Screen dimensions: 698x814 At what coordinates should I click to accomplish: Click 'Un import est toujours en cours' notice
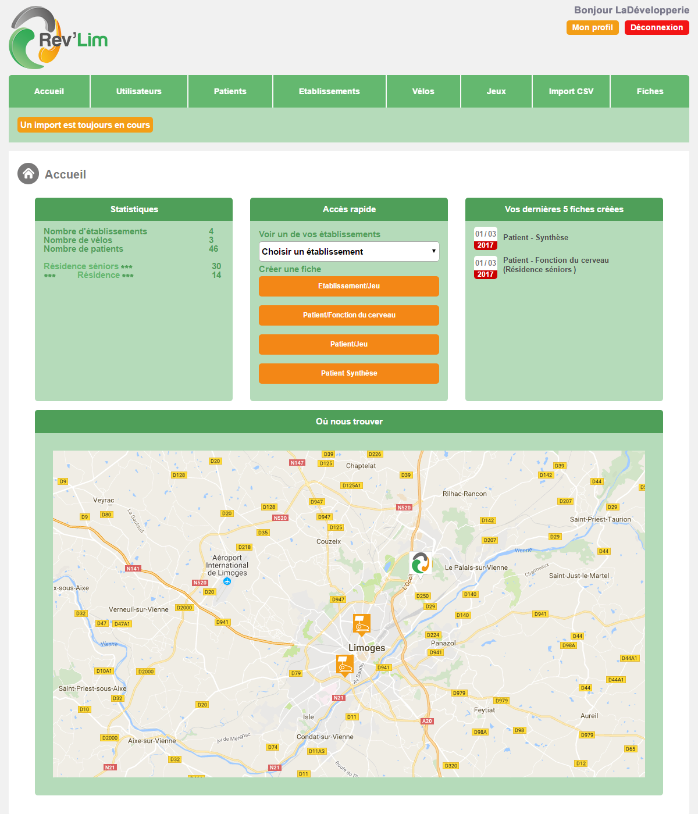point(85,125)
